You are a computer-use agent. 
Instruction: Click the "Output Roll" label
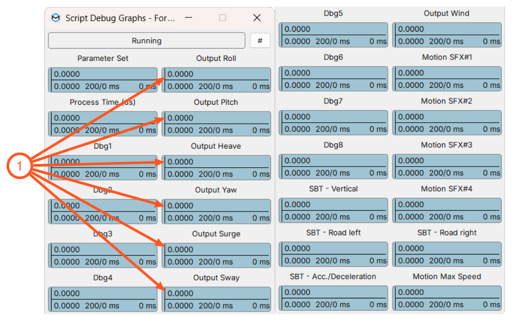(x=216, y=59)
